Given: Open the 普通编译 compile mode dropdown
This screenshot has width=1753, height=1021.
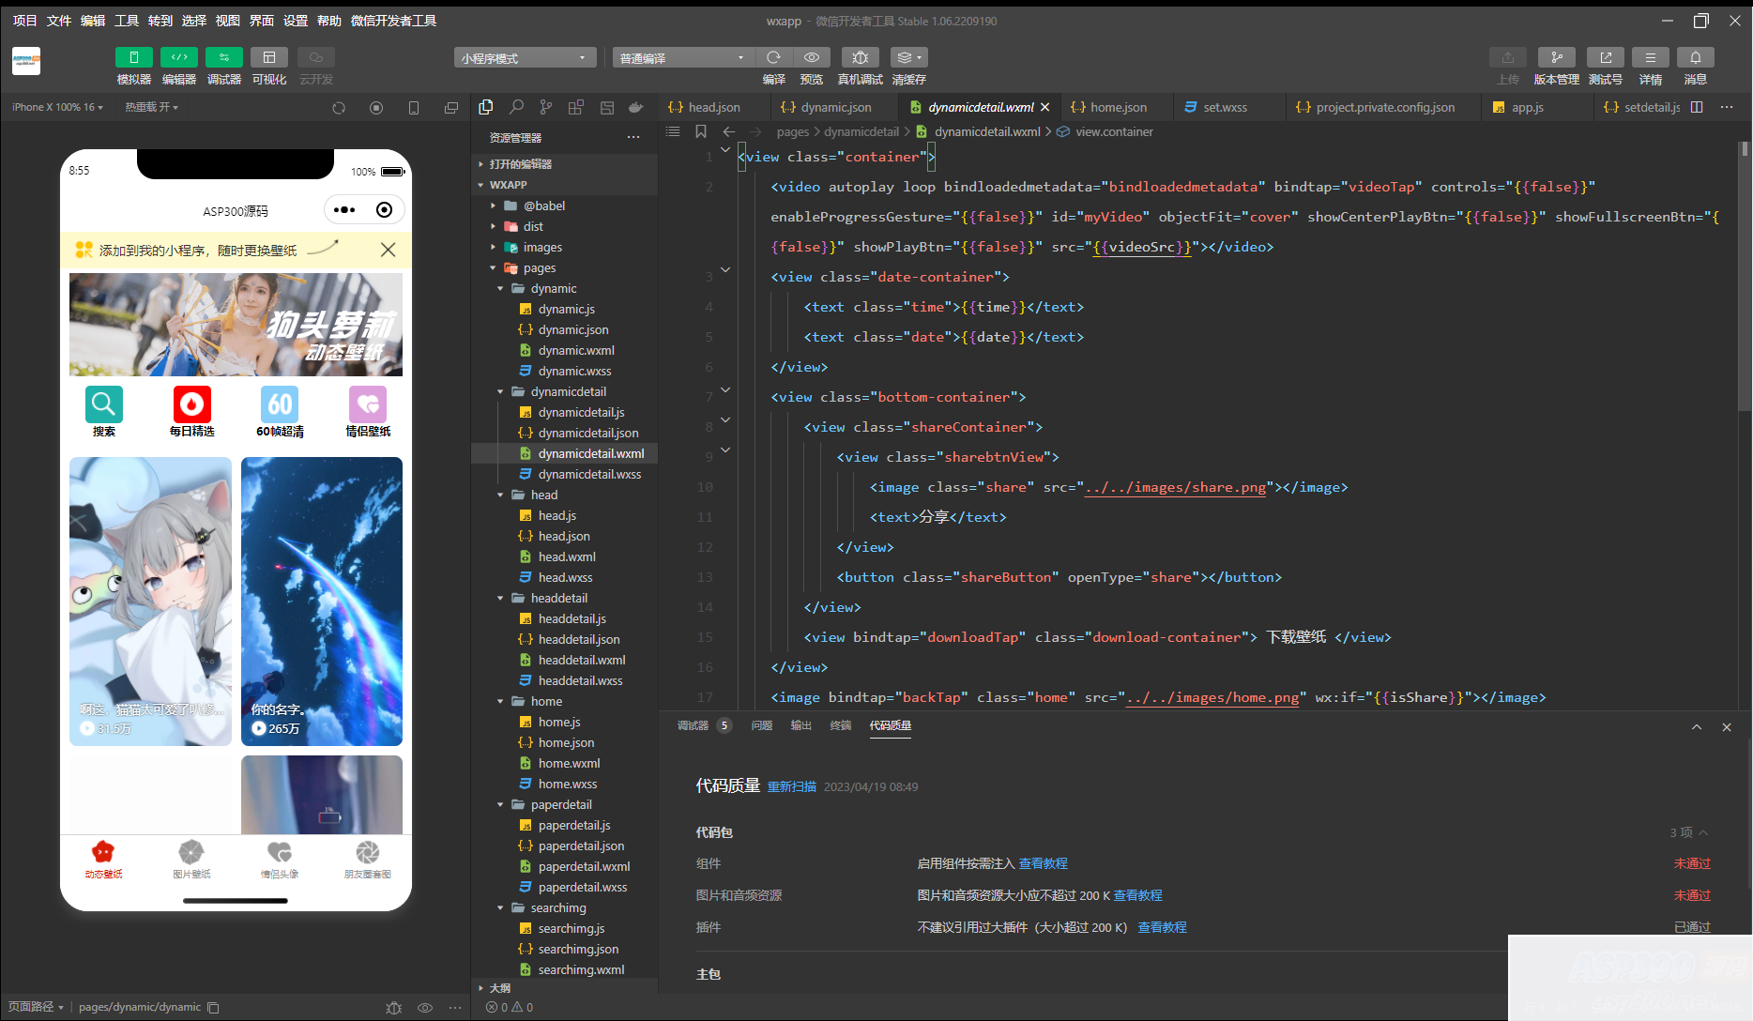Looking at the screenshot, I should 682,58.
